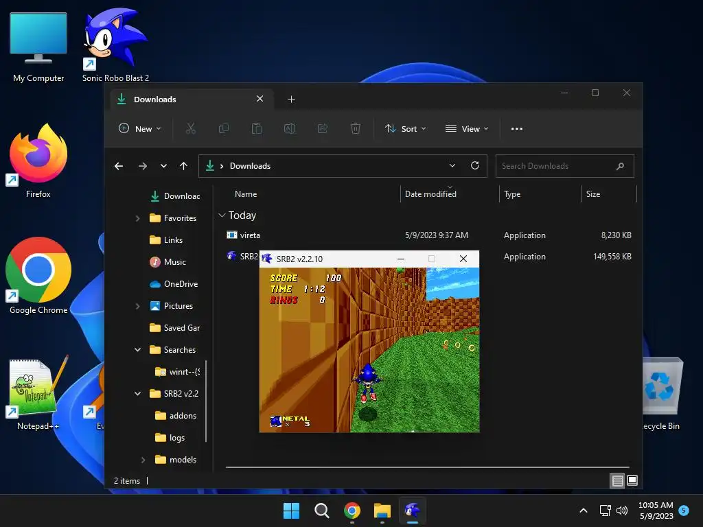Image resolution: width=703 pixels, height=527 pixels.
Task: Close the Downloads tab
Action: click(x=260, y=99)
